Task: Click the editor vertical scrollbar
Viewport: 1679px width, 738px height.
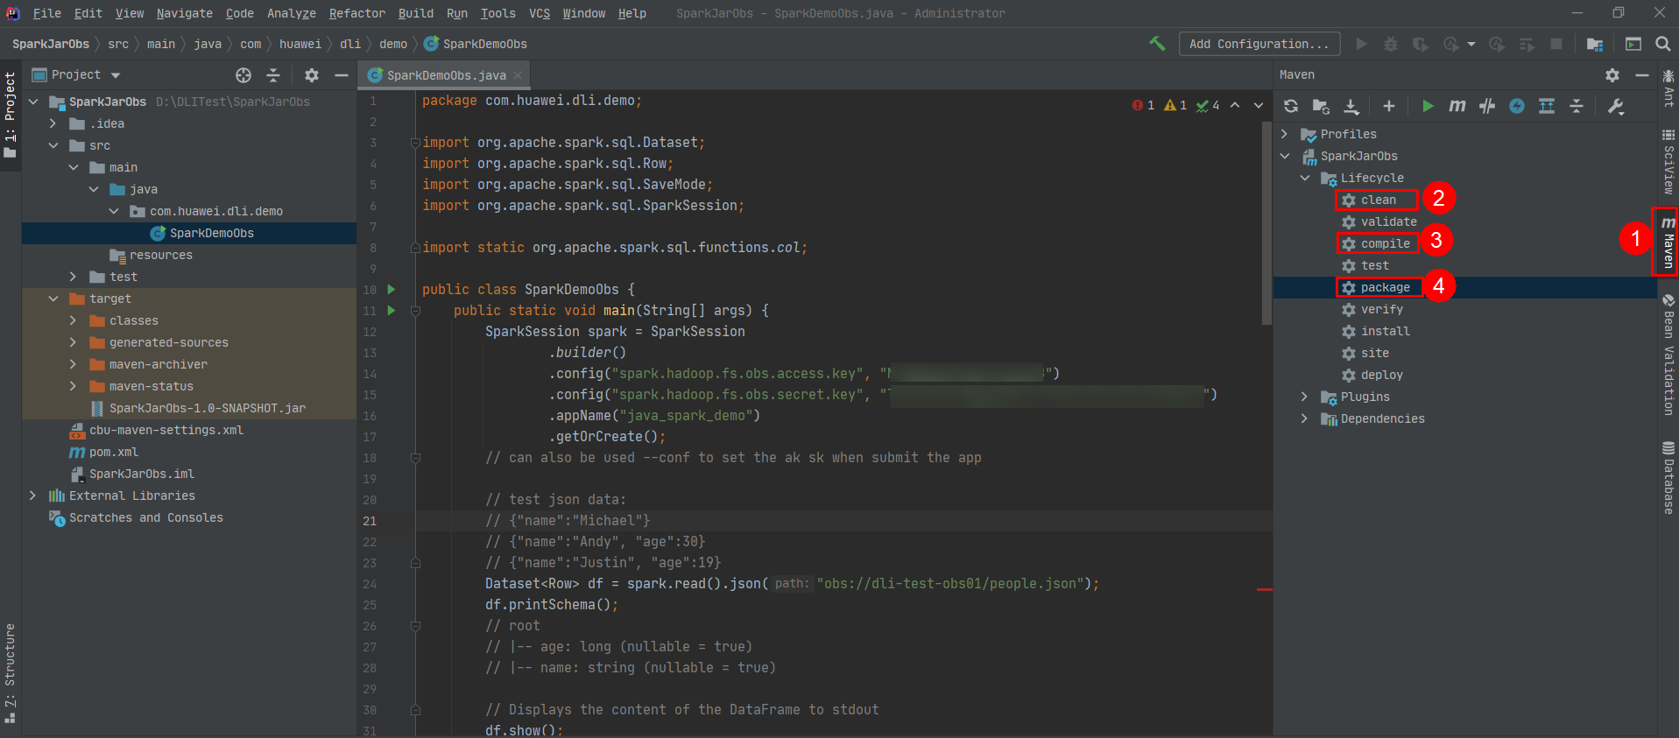Action: 1266,223
